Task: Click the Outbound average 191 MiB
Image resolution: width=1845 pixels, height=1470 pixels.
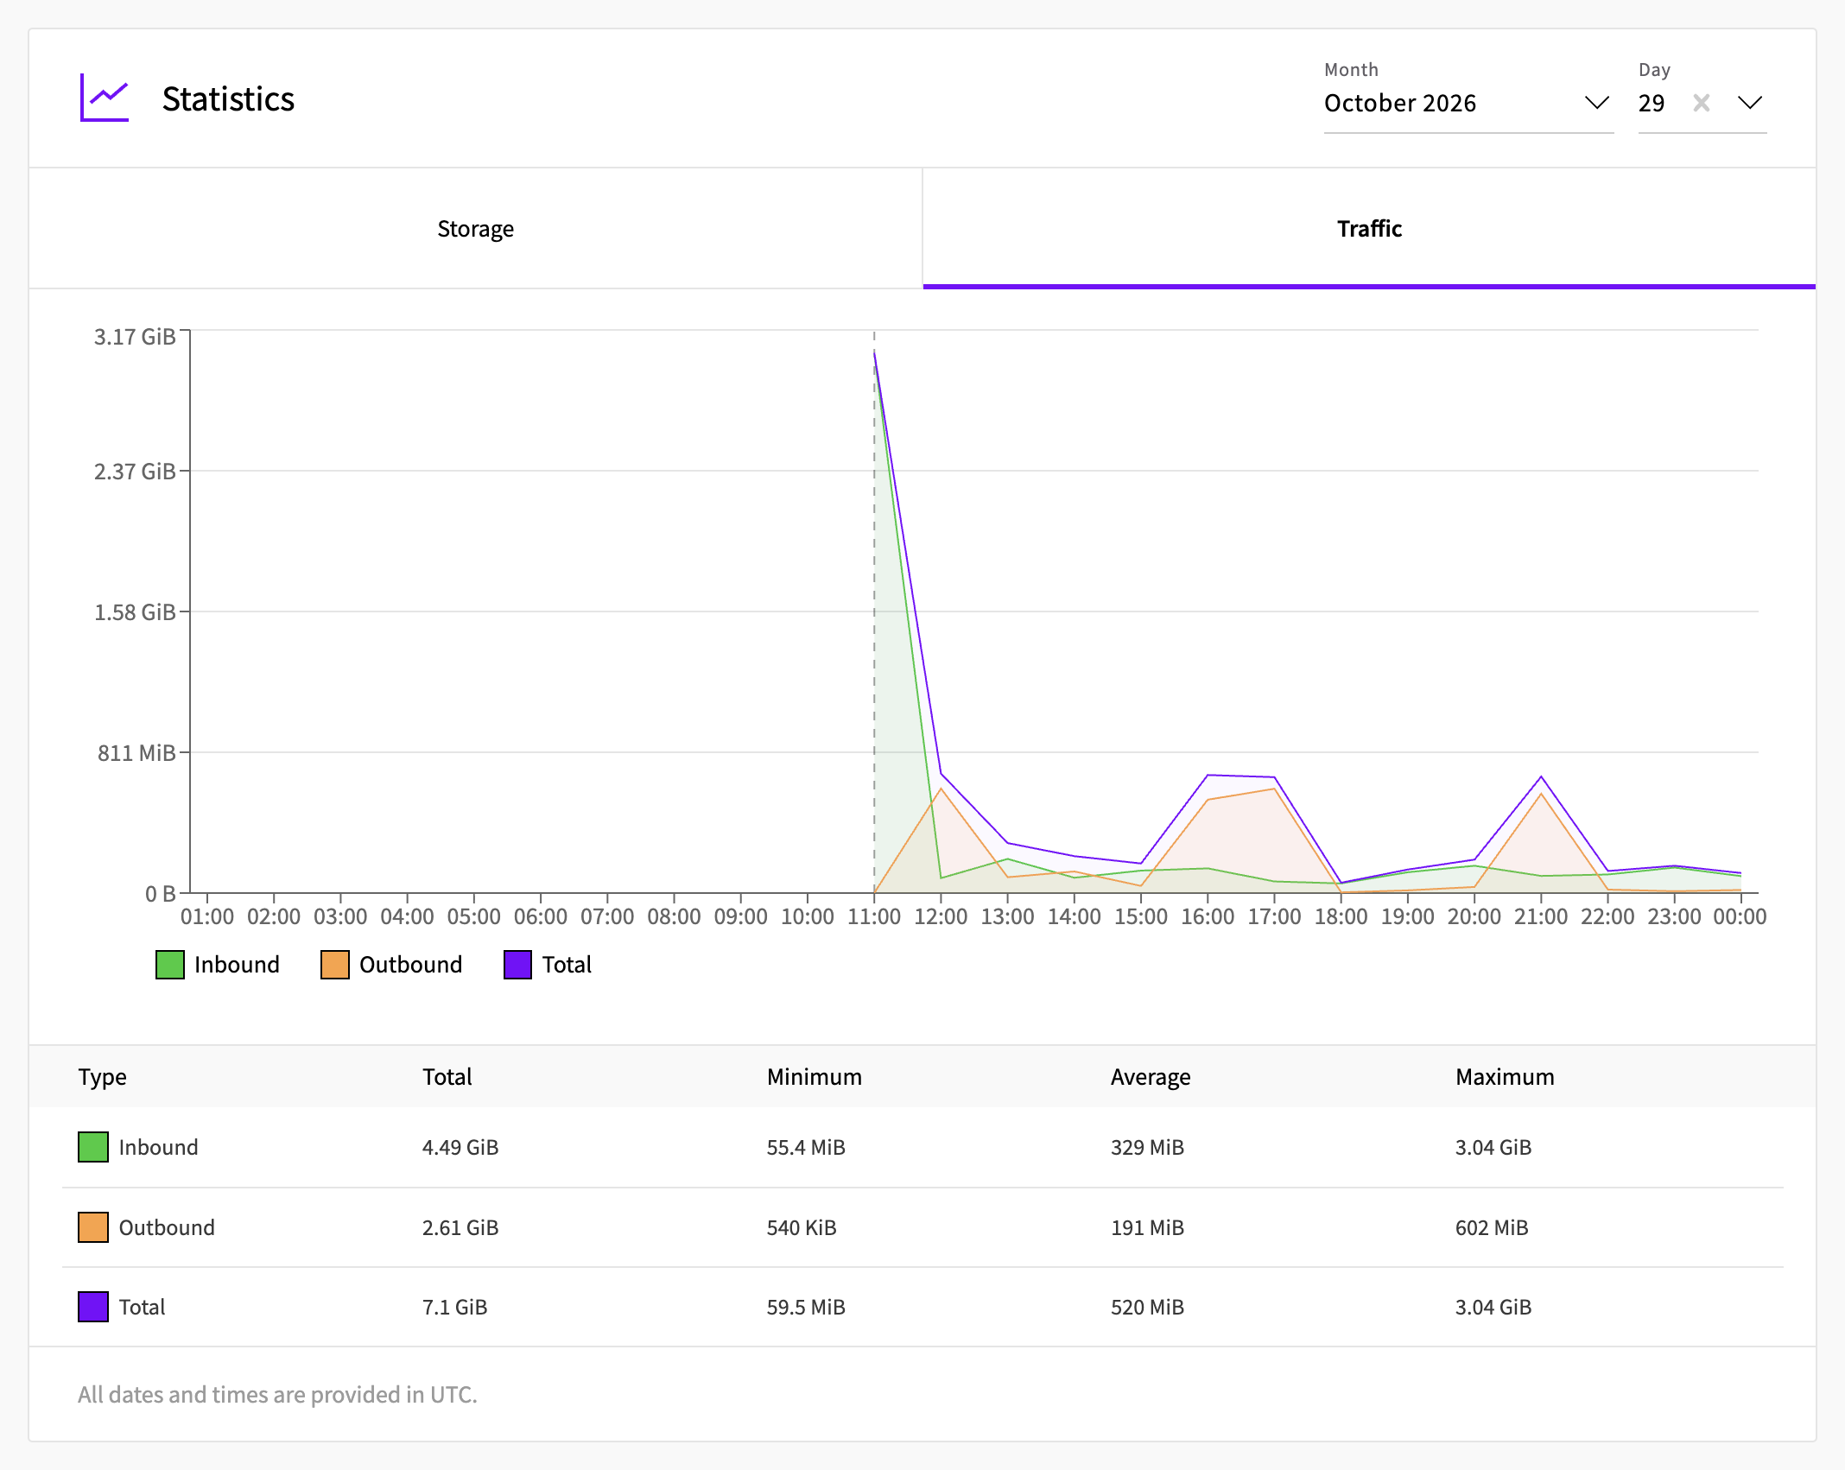Action: click(1147, 1227)
